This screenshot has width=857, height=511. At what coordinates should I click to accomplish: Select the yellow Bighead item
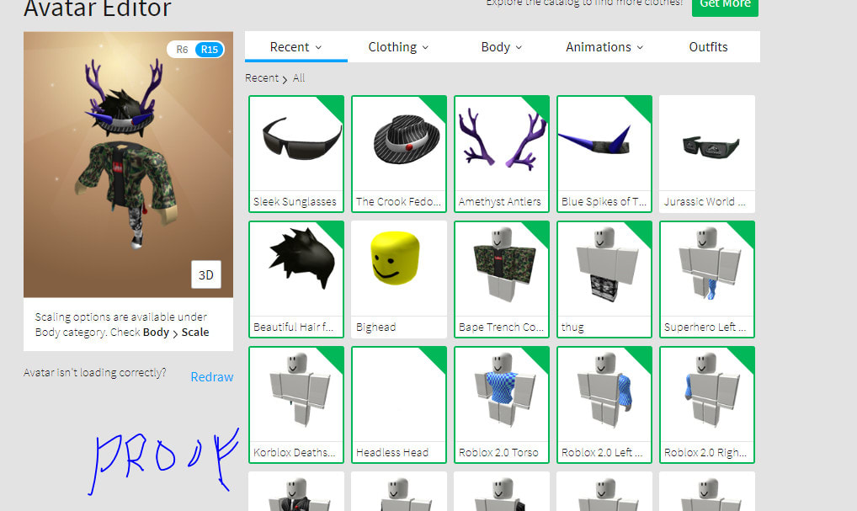click(x=399, y=279)
